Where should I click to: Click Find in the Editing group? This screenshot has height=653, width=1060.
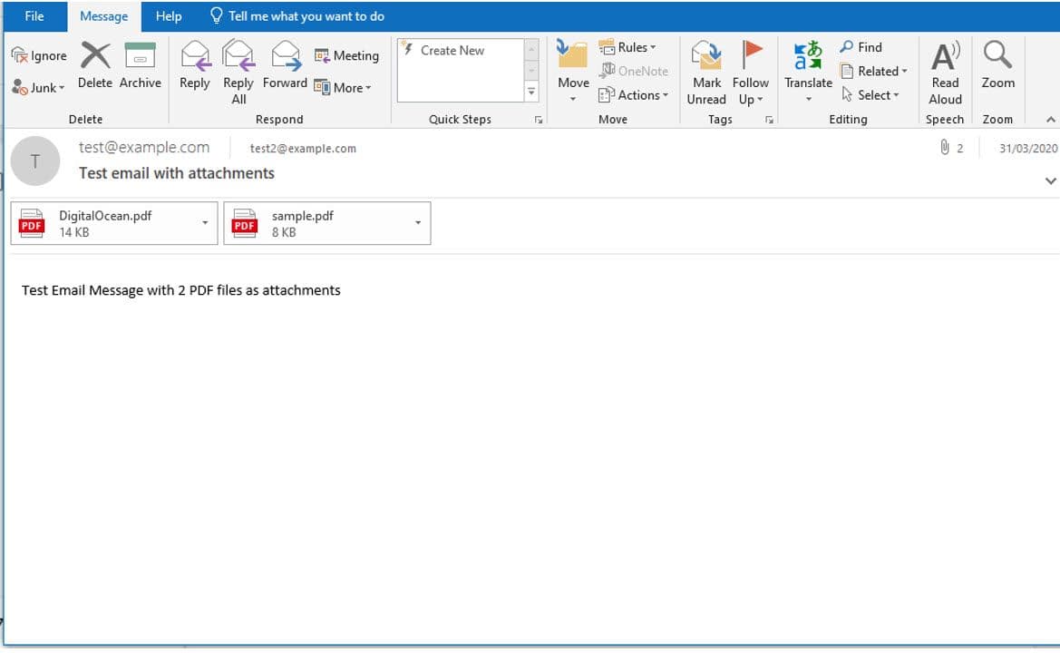pyautogui.click(x=861, y=47)
